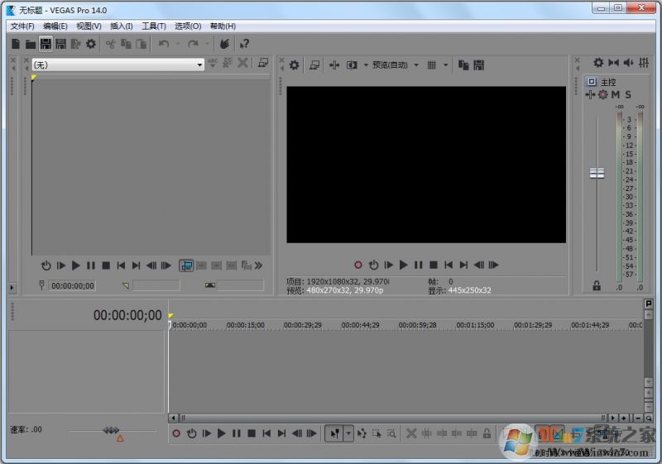The image size is (662, 464).
Task: Open a project with folder icon
Action: tap(31, 44)
